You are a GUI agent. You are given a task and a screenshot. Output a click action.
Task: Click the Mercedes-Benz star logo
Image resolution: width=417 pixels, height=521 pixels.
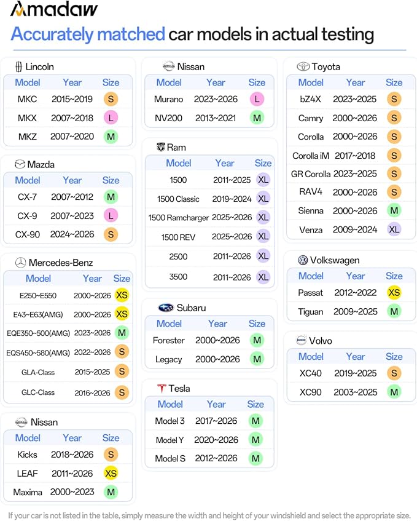pyautogui.click(x=20, y=263)
